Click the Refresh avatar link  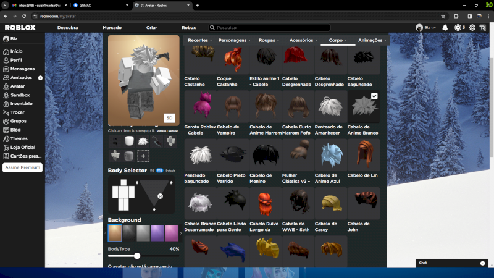point(161,131)
